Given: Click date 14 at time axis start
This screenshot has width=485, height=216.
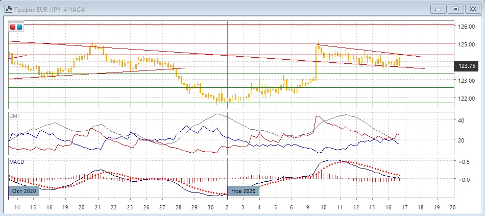Looking at the screenshot, I should point(17,208).
